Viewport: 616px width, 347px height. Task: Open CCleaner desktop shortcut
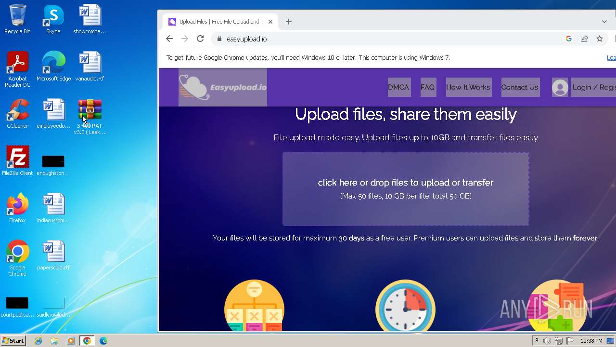click(x=17, y=114)
